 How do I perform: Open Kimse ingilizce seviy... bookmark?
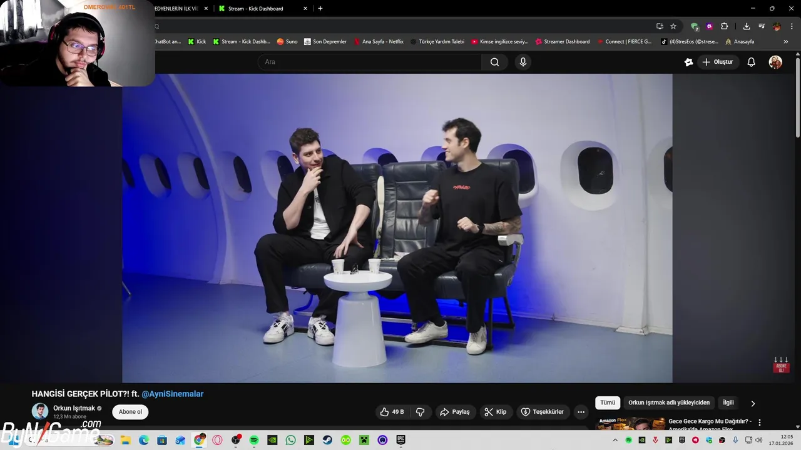point(500,42)
